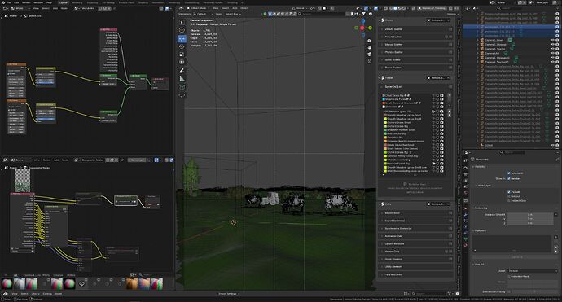
Task: Select the Add Cube tool
Action: [182, 87]
